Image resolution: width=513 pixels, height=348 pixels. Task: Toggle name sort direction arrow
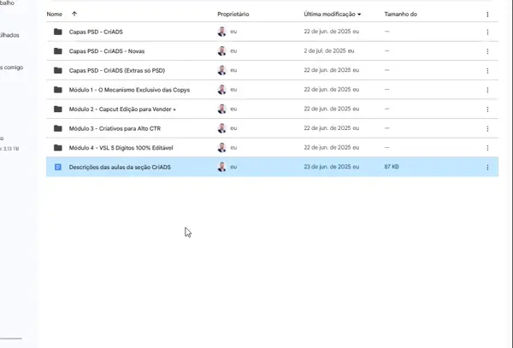pos(74,15)
